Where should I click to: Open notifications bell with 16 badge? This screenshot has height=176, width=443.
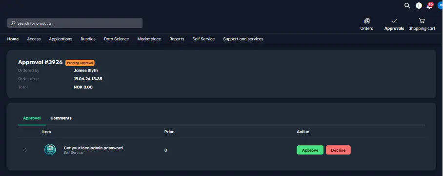point(429,5)
